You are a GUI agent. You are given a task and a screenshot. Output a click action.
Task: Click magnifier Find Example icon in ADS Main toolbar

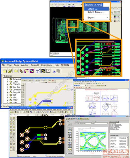(x=32, y=71)
